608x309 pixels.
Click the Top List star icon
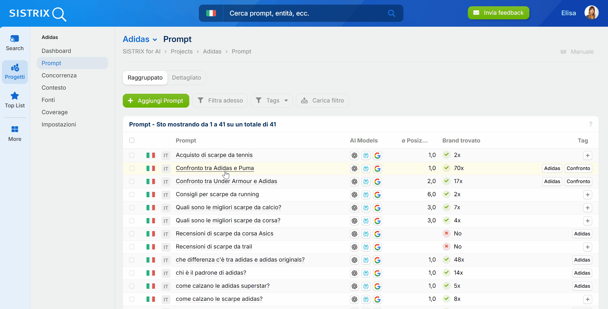click(15, 96)
